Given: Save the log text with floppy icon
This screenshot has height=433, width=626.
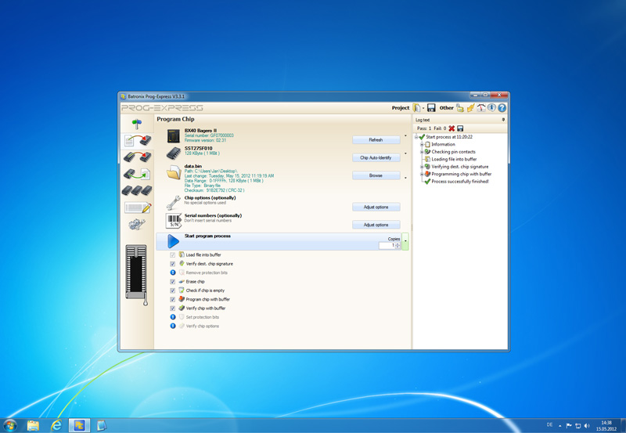Looking at the screenshot, I should [460, 128].
